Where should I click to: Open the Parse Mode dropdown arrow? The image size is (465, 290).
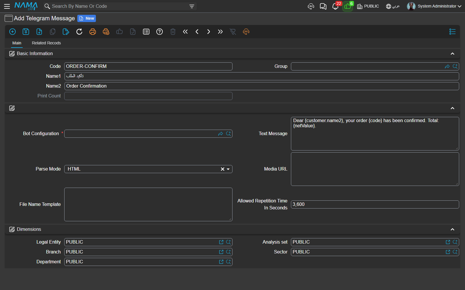tap(228, 169)
